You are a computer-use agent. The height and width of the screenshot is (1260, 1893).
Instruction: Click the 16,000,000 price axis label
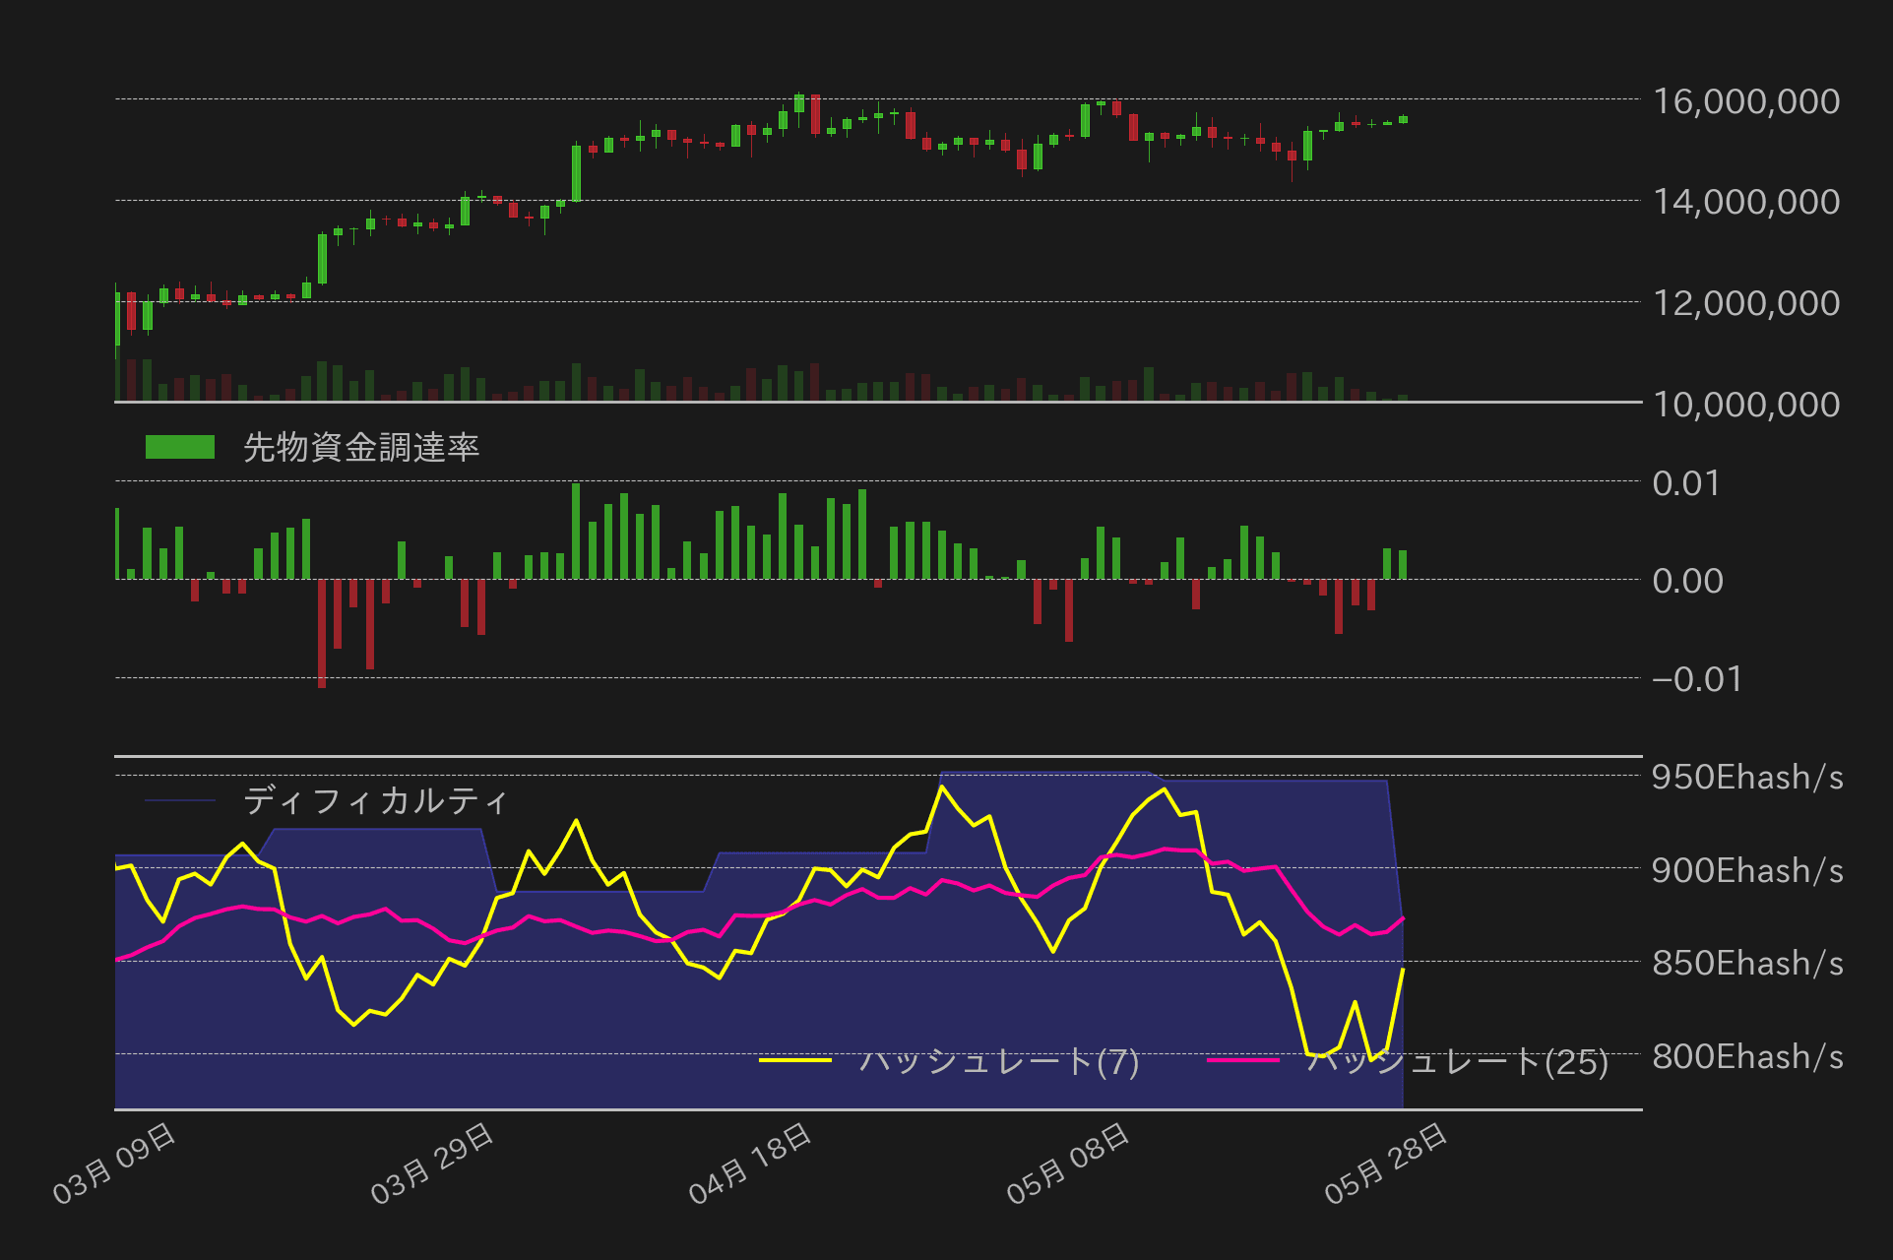pos(1745,101)
